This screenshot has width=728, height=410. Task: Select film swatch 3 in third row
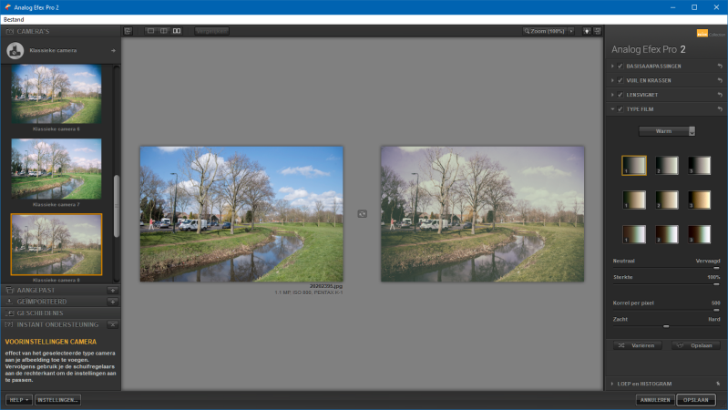pos(699,234)
